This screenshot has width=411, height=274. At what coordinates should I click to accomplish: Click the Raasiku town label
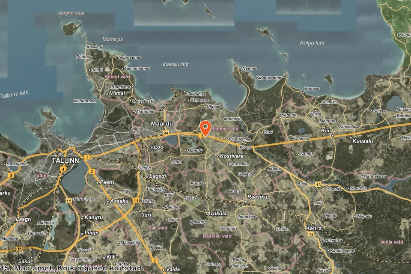(257, 197)
